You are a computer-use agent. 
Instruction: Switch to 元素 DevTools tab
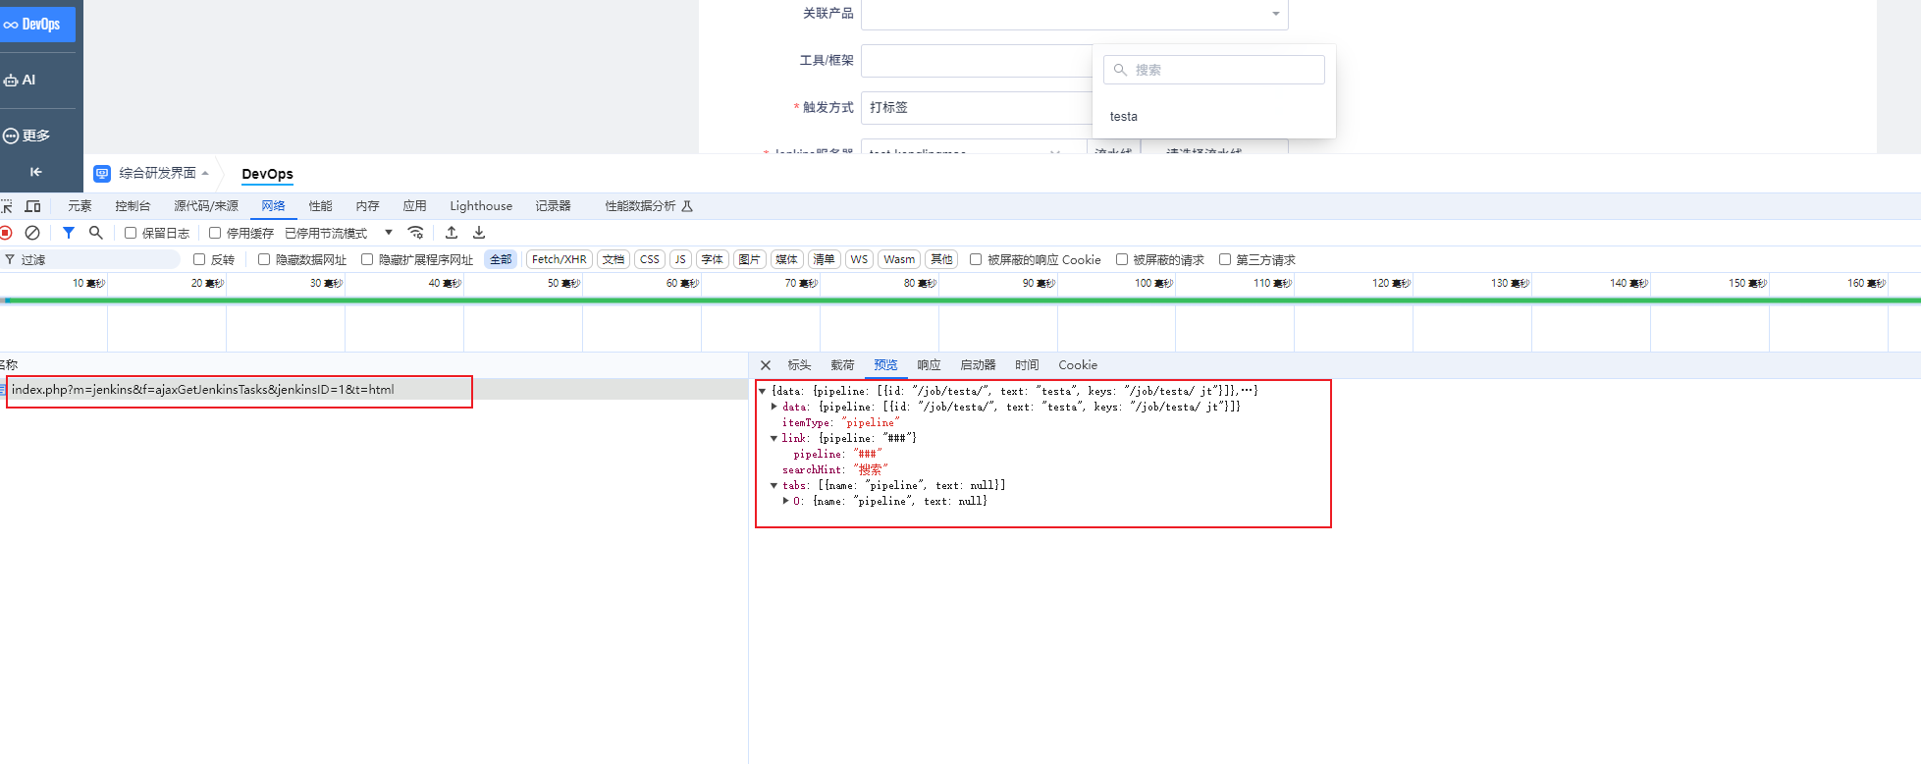[x=80, y=206]
